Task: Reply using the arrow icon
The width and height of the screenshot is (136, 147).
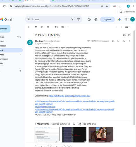Action: pyautogui.click(x=124, y=41)
